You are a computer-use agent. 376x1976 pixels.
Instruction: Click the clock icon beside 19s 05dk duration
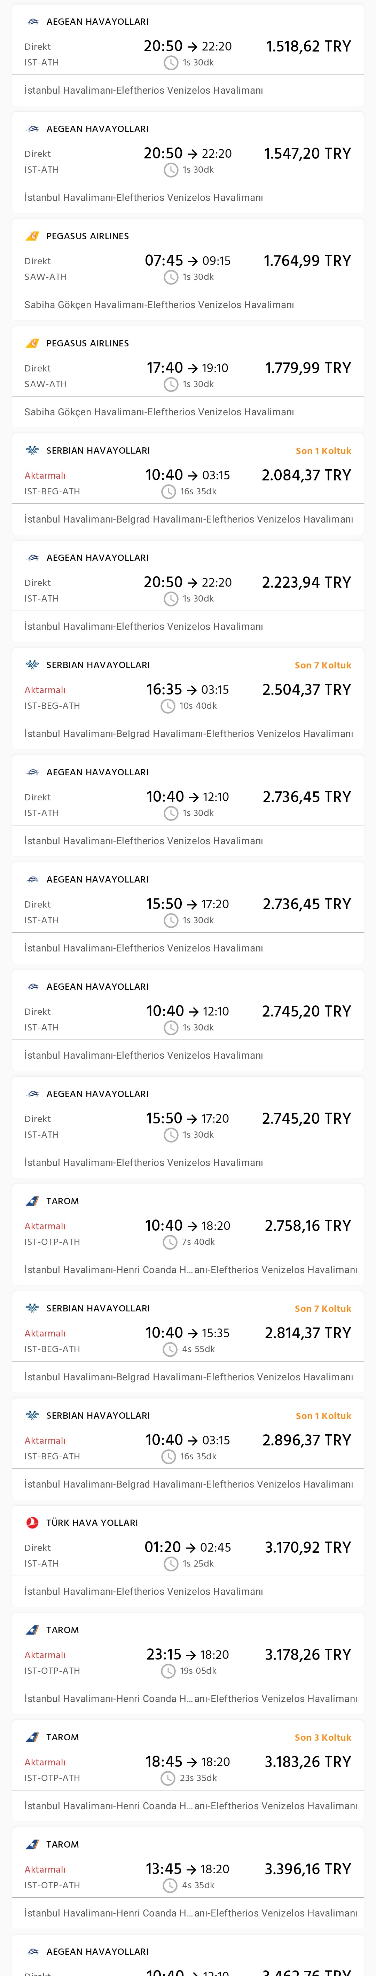(x=168, y=1671)
